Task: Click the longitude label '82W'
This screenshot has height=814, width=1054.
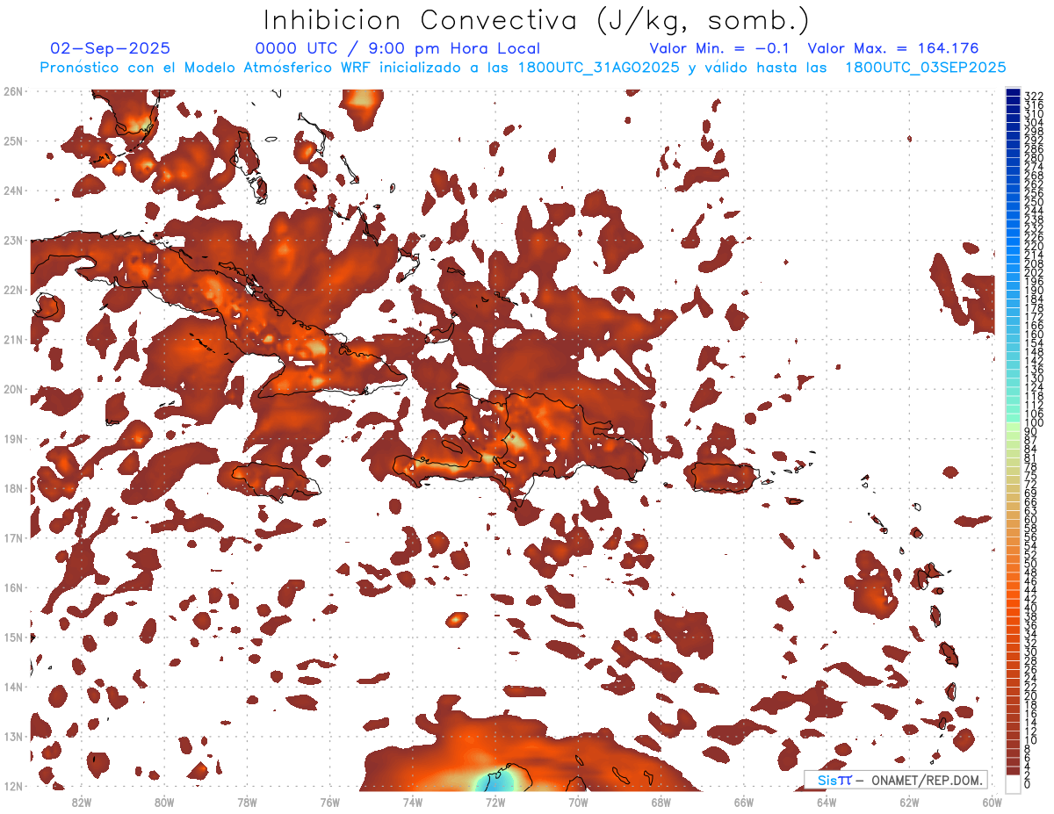Action: coord(82,801)
